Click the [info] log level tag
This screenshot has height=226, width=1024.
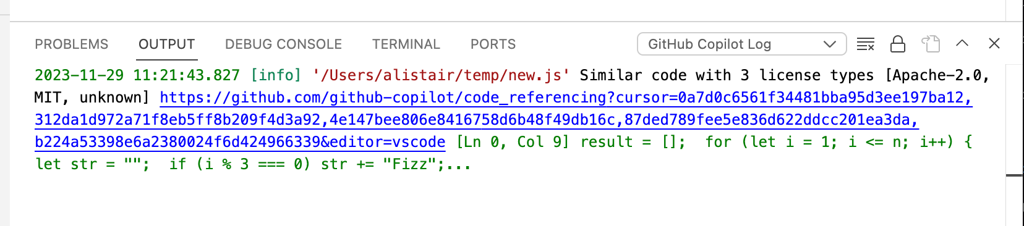(x=276, y=75)
